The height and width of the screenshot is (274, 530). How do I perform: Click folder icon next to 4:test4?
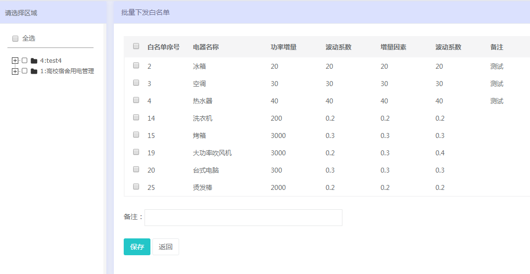click(x=34, y=61)
